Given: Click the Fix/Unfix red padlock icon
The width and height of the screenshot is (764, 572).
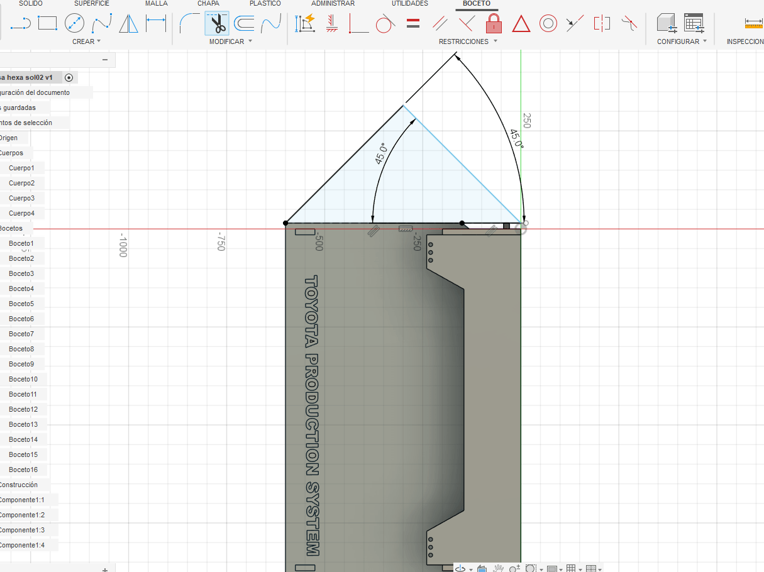Looking at the screenshot, I should click(x=494, y=24).
